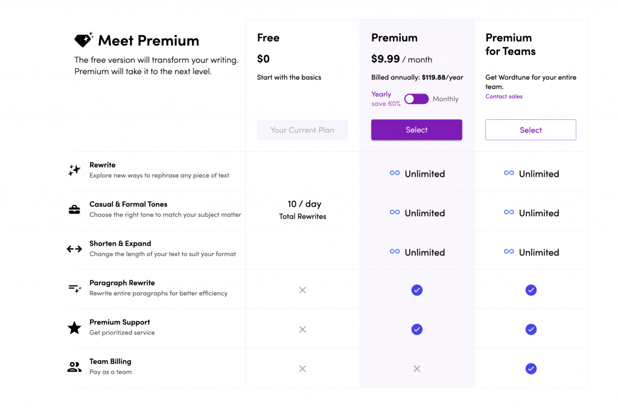Screen dimensions: 618x417
Task: Click the Premium checkmark for Paragraph Rewrite
Action: (x=416, y=290)
